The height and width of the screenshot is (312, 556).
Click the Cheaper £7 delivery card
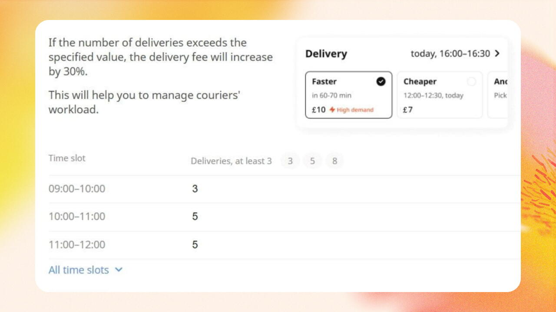[440, 95]
